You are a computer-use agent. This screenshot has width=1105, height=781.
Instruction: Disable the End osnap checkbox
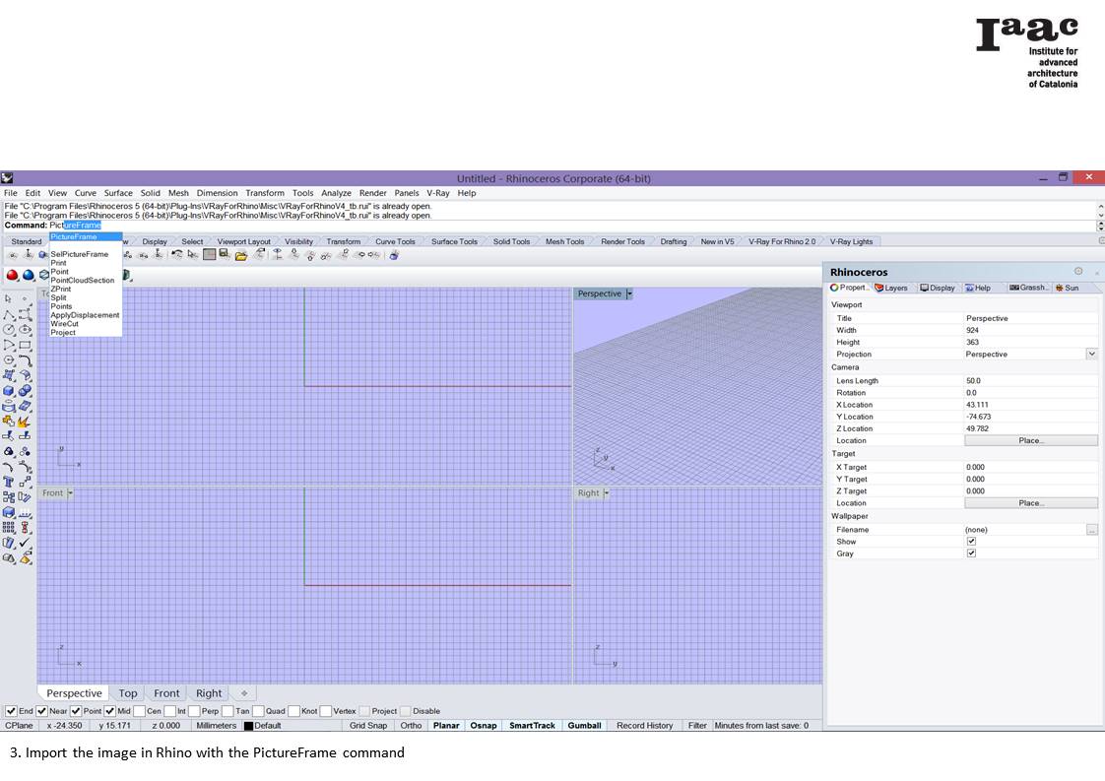(x=12, y=711)
